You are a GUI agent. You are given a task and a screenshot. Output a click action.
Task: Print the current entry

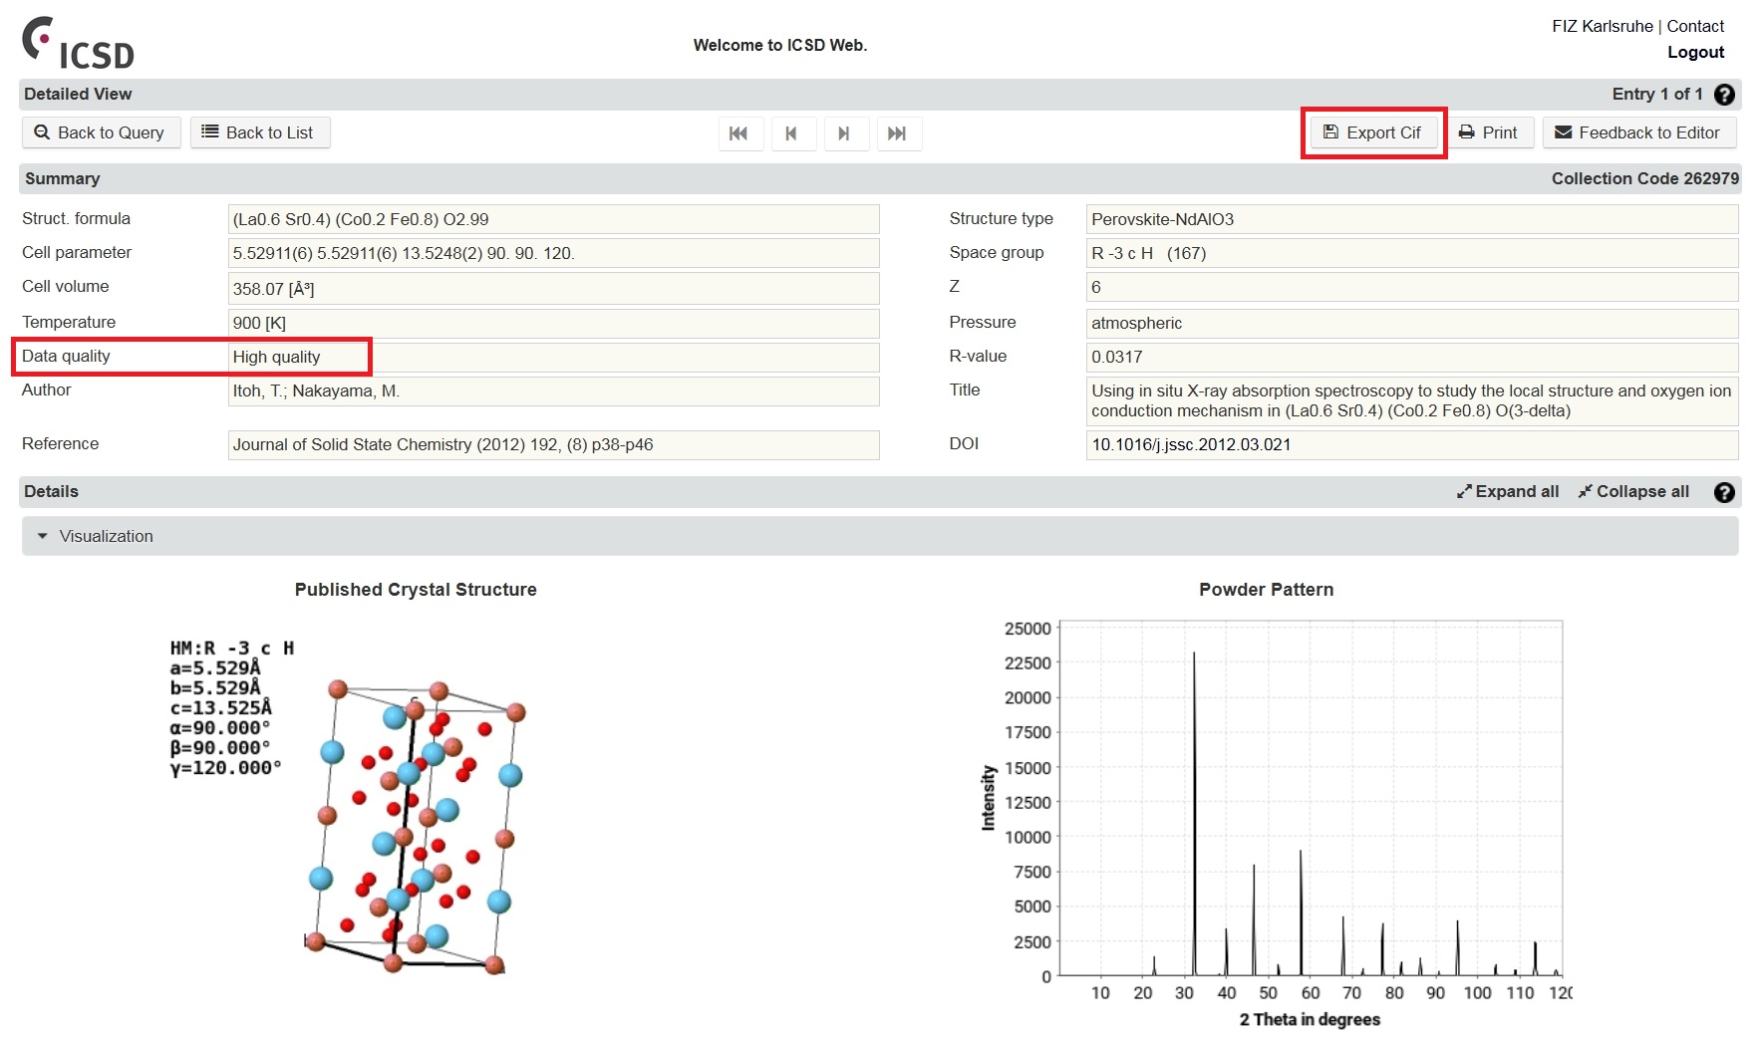pyautogui.click(x=1490, y=131)
